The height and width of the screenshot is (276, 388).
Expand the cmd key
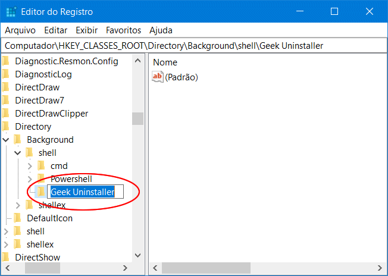[30, 166]
